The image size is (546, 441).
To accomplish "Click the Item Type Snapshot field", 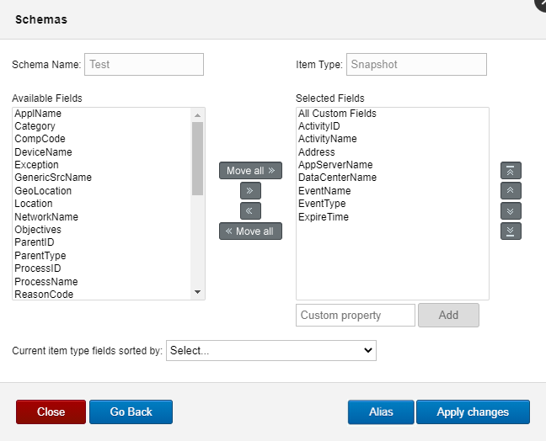I will [416, 64].
